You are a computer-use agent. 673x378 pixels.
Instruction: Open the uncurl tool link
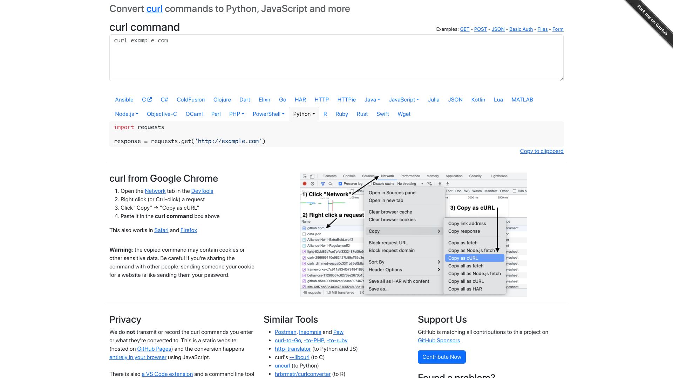coord(282,366)
